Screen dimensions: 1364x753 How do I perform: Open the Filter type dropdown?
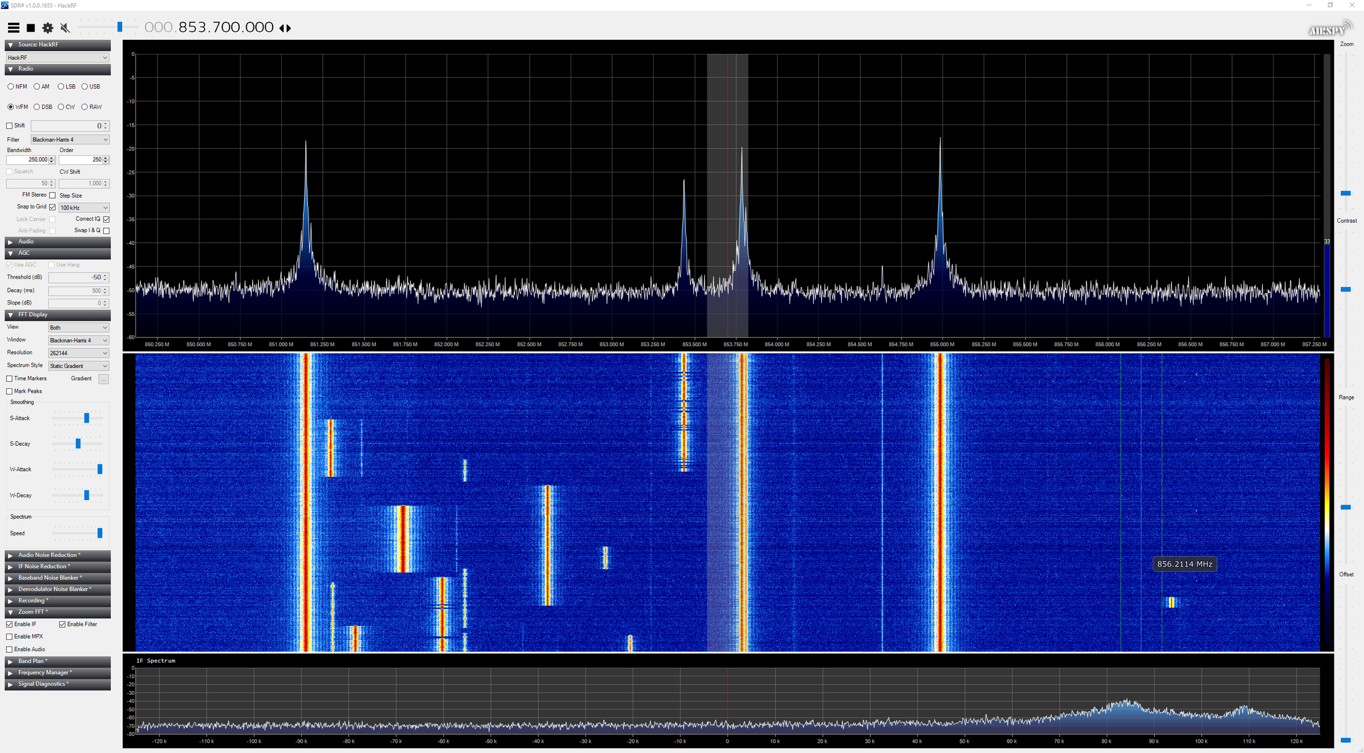coord(69,140)
